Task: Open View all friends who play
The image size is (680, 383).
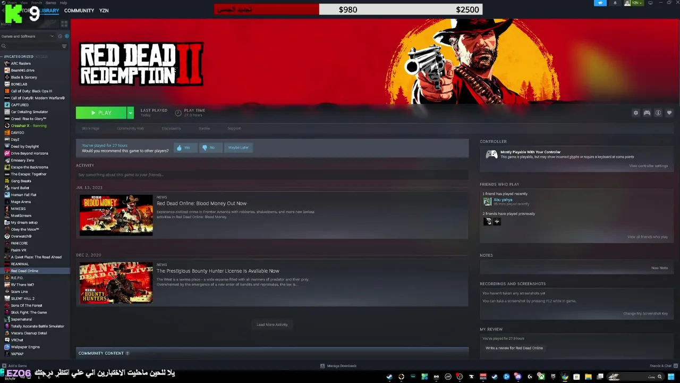Action: point(647,237)
